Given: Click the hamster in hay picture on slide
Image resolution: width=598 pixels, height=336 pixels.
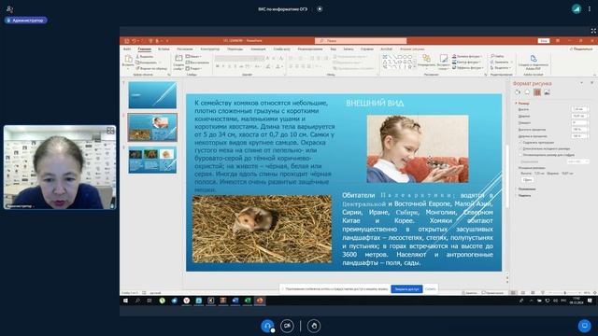Looking at the screenshot, I should (x=262, y=229).
